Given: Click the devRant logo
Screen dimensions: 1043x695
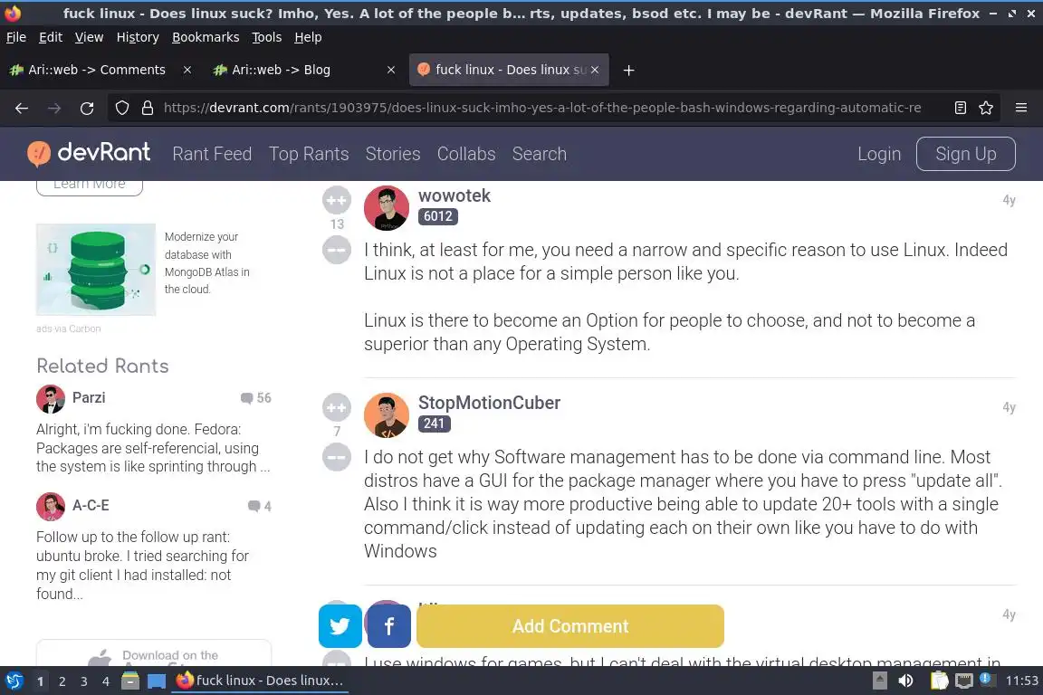Looking at the screenshot, I should pos(89,154).
